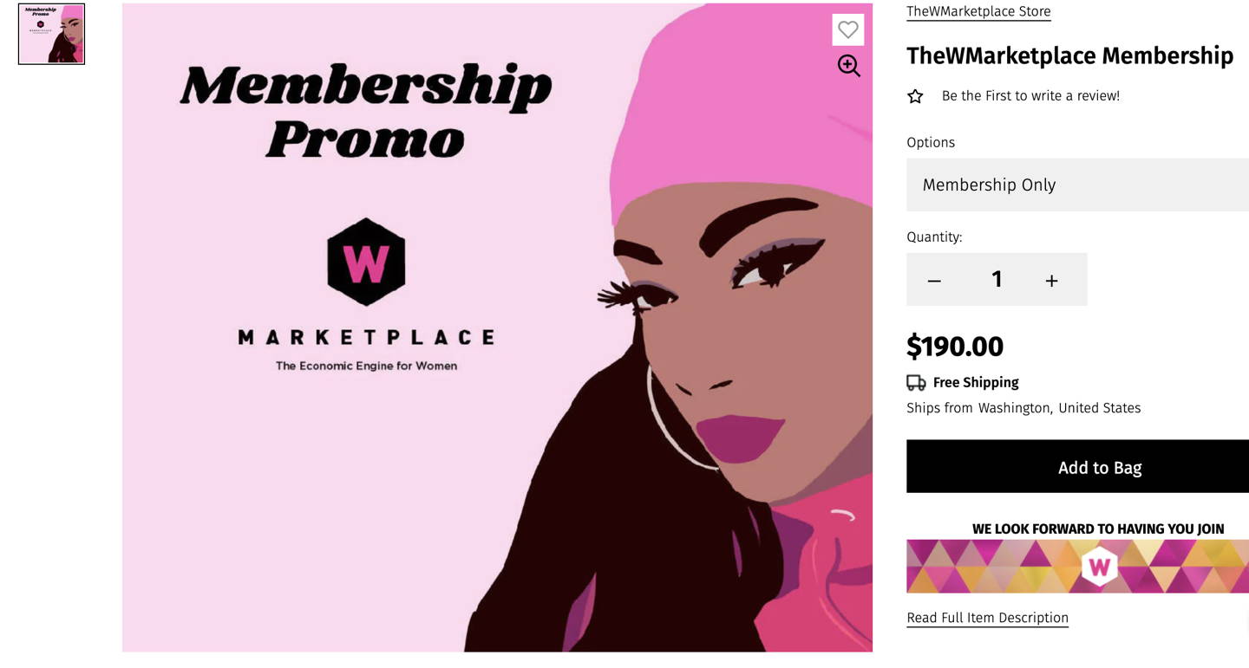
Task: Click the Add to Bag button
Action: 1077,466
